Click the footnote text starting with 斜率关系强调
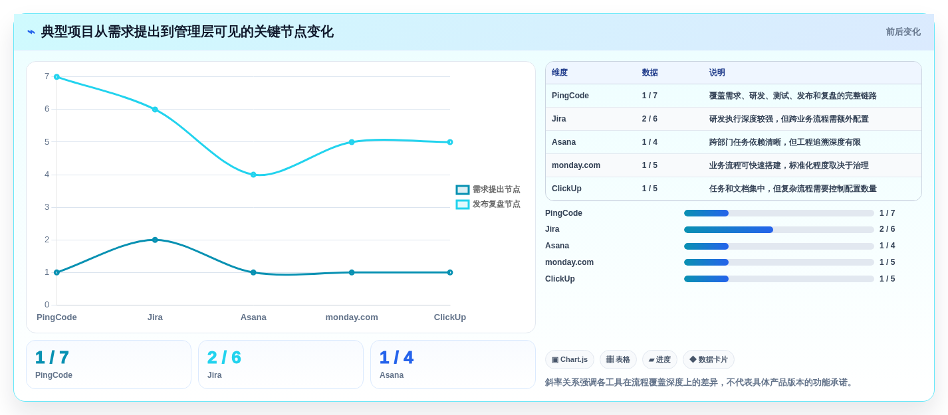Image resolution: width=948 pixels, height=415 pixels. [x=700, y=382]
